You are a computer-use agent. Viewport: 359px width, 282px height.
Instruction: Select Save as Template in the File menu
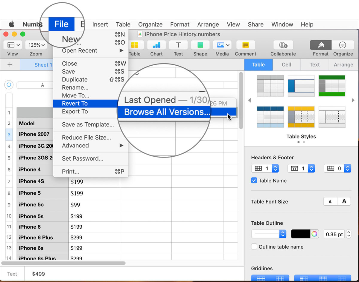(86, 124)
